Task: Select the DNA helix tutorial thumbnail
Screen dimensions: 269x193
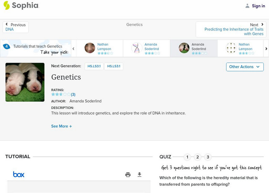Action: point(137,48)
